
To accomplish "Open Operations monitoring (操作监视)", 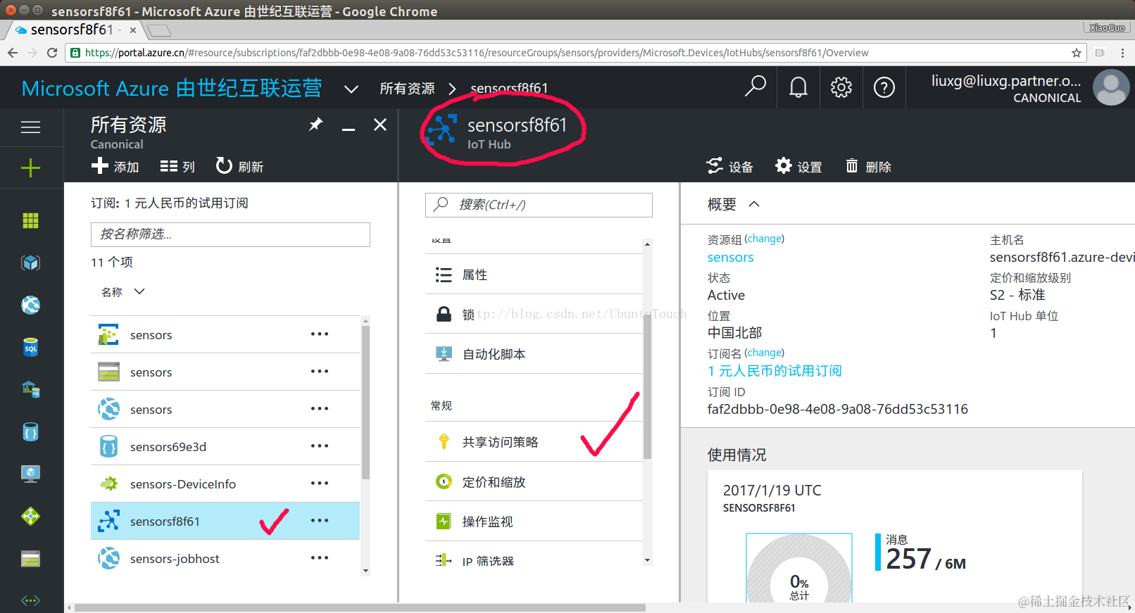I will point(534,522).
